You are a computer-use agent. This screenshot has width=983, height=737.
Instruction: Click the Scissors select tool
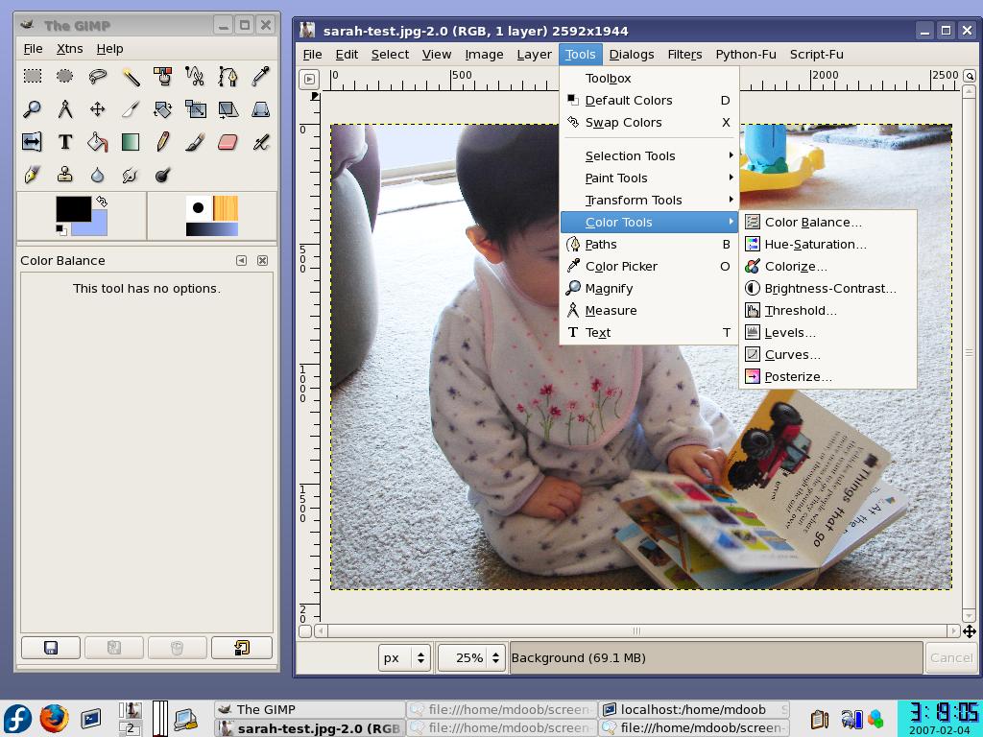click(x=195, y=77)
